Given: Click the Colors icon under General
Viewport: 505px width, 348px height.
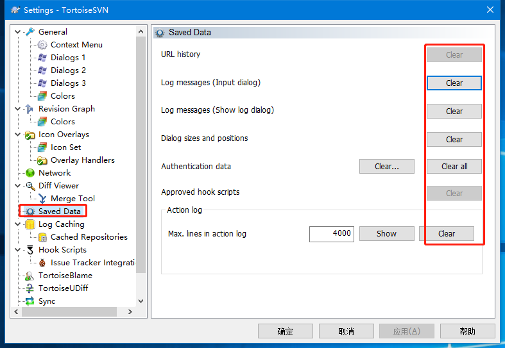Looking at the screenshot, I should 42,96.
